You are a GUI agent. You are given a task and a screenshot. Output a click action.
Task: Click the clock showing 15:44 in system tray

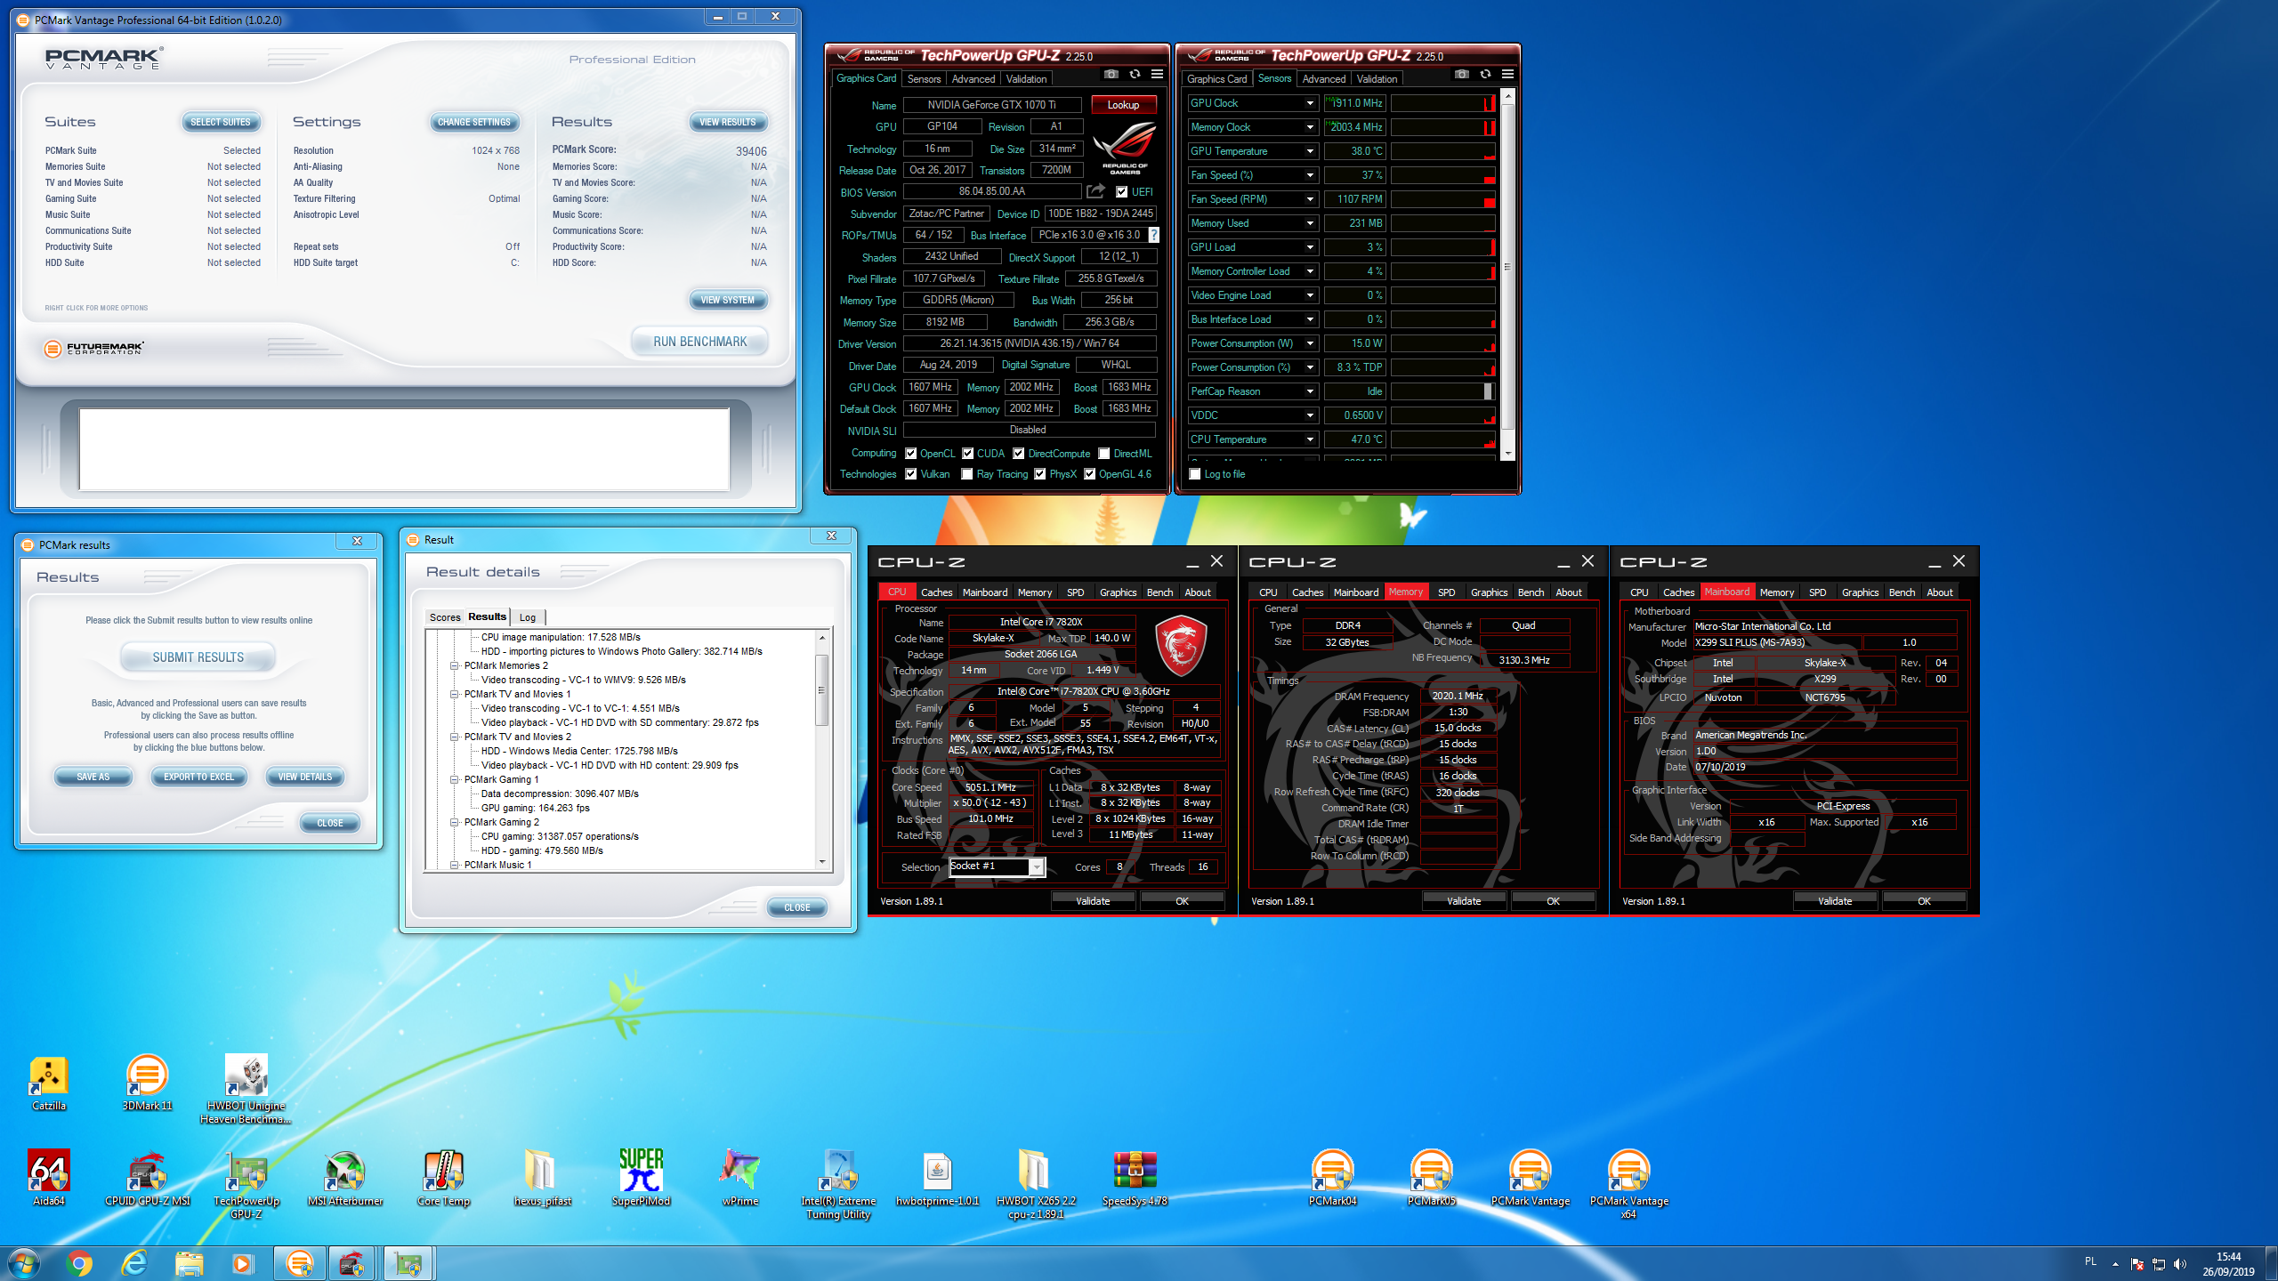(x=2228, y=1257)
